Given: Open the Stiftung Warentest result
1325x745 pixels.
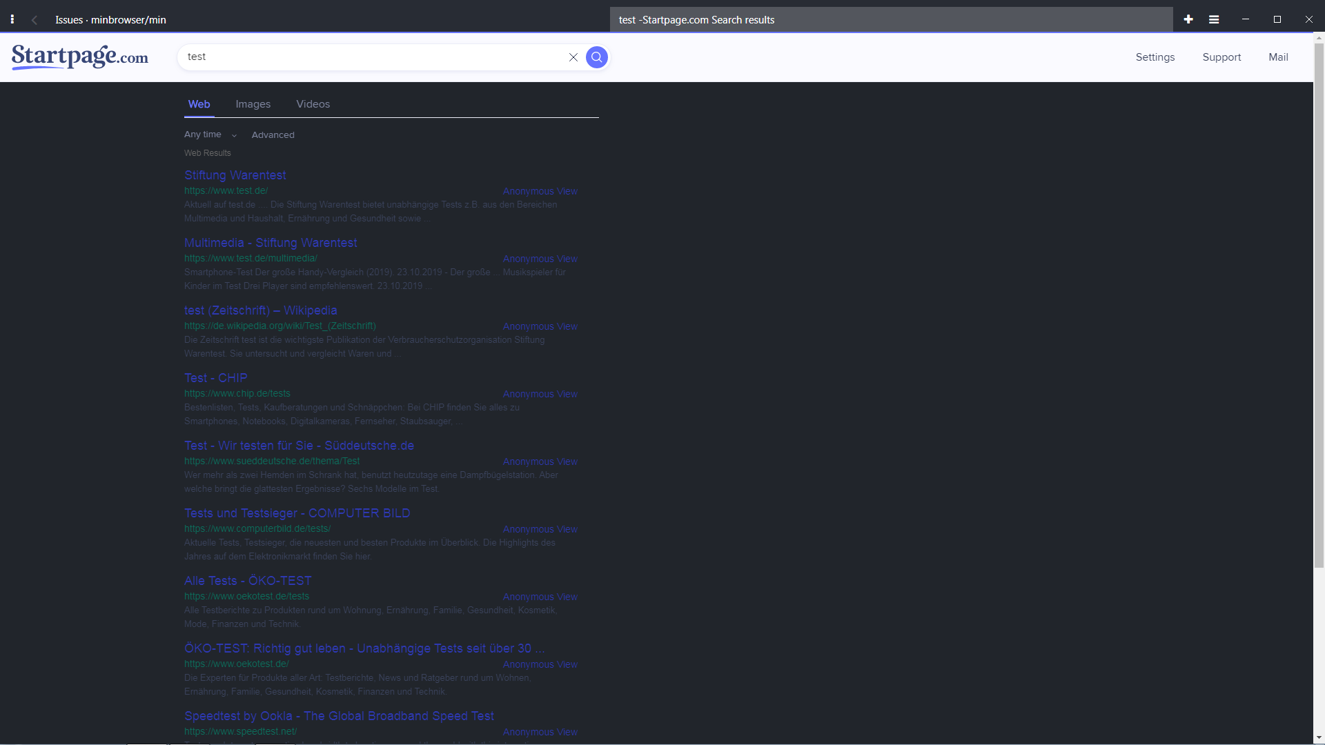Looking at the screenshot, I should coord(235,175).
